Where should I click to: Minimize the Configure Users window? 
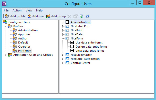click(x=132, y=3)
